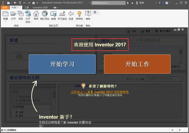Switch to the Autodesk A360 tab
189x133 pixels.
40,7
